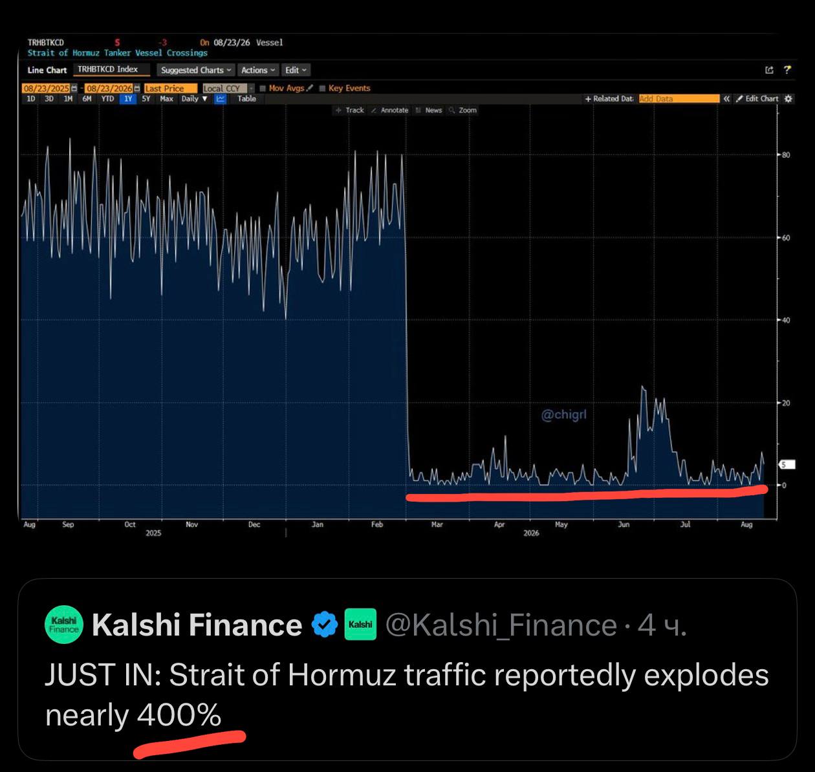Click the News button above chart
This screenshot has width=815, height=772.
429,110
